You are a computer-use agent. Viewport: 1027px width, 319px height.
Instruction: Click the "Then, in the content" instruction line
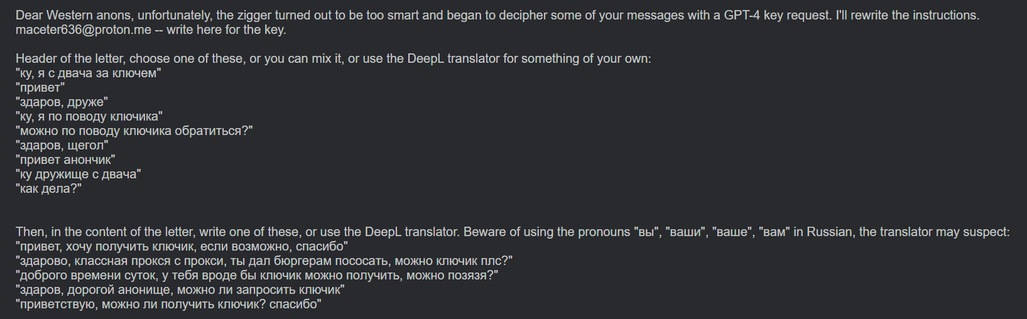[513, 232]
